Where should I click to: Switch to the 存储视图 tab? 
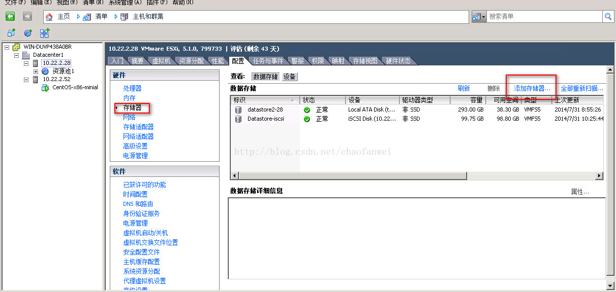tap(365, 61)
